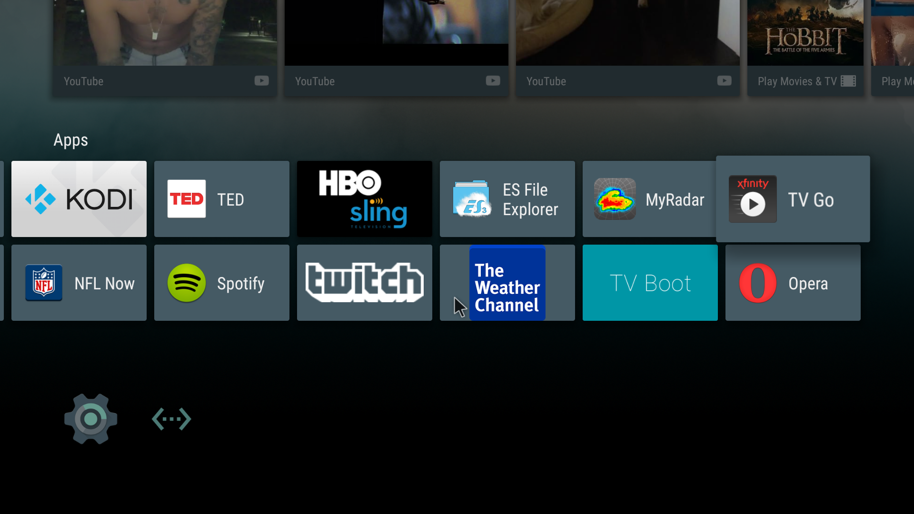Toggle visibility of Apps section
The height and width of the screenshot is (514, 914).
pos(71,139)
